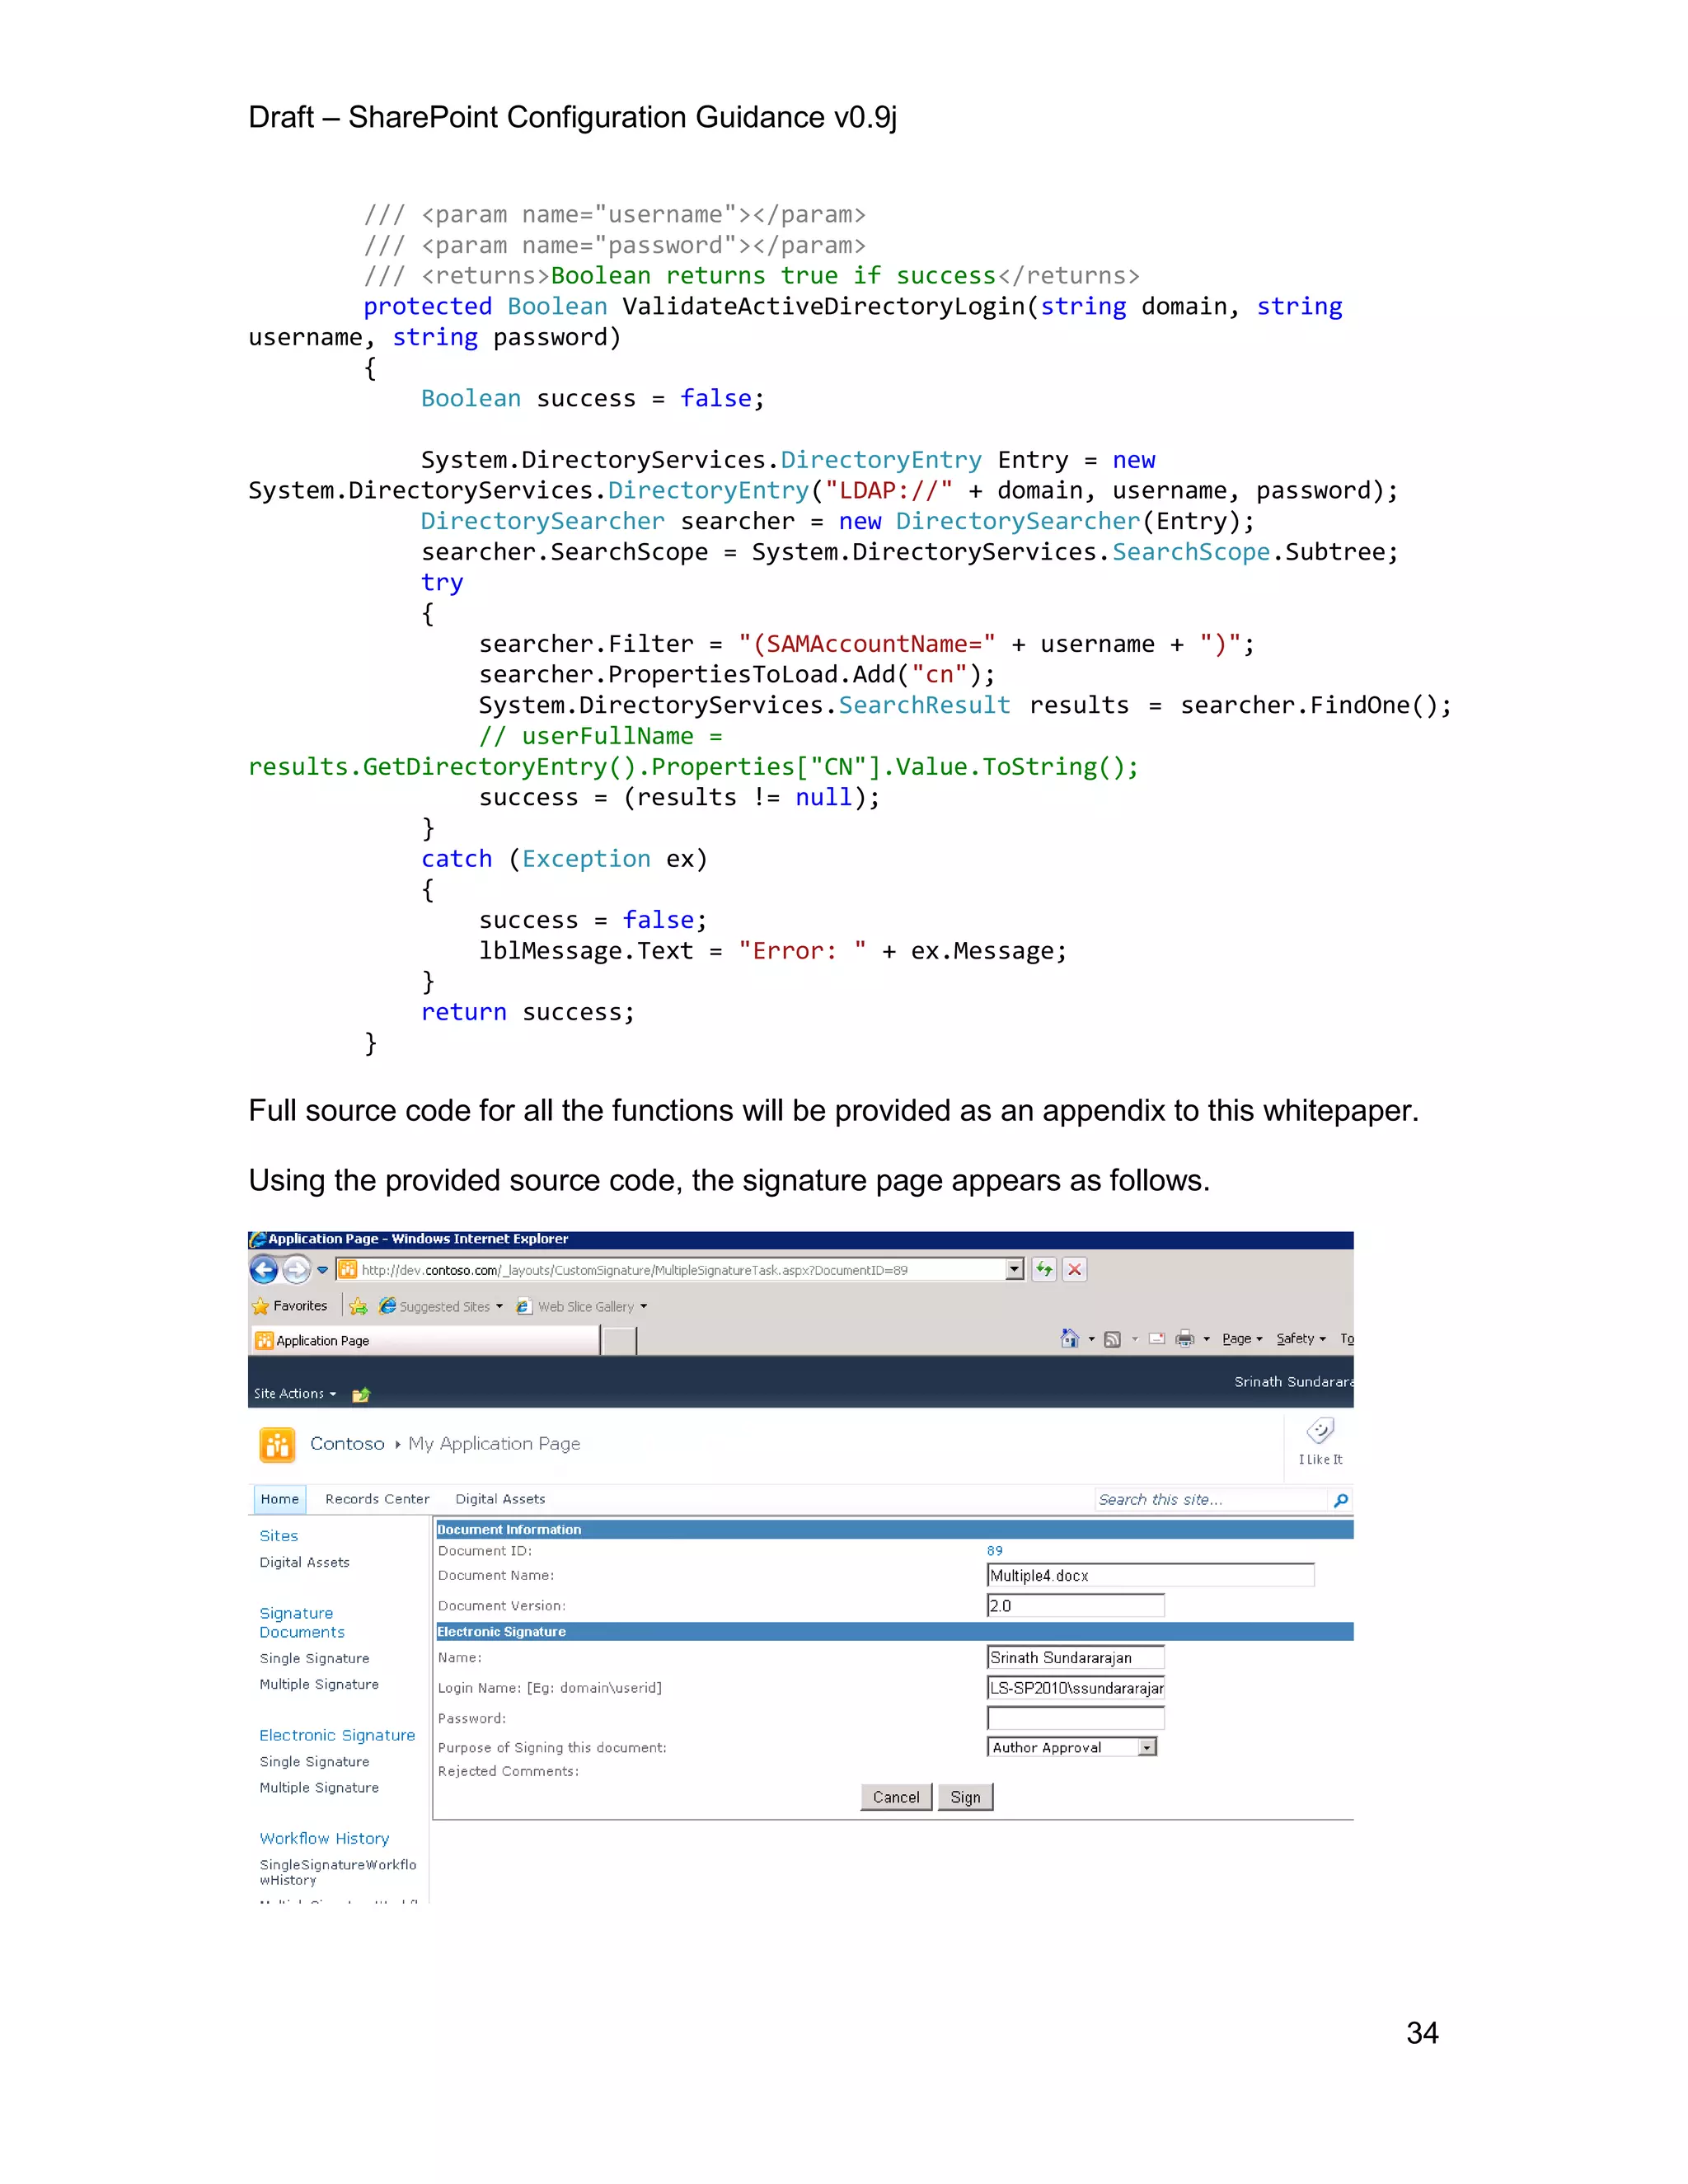Click the Document Name text field

click(x=1150, y=1575)
